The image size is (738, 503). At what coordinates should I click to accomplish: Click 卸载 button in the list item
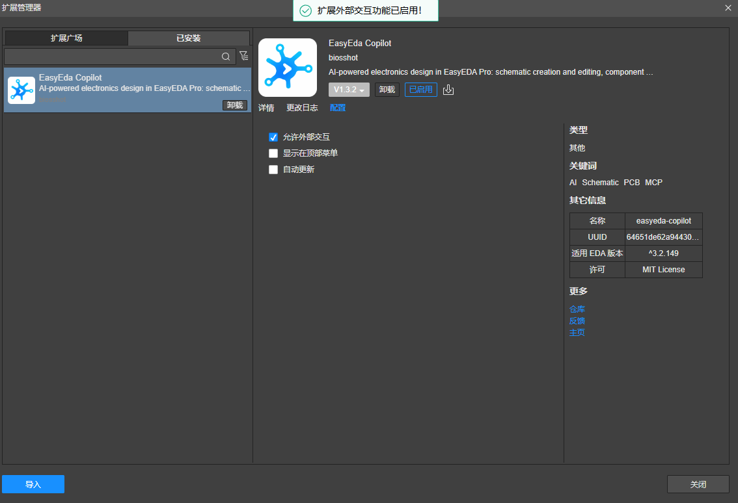tap(235, 105)
